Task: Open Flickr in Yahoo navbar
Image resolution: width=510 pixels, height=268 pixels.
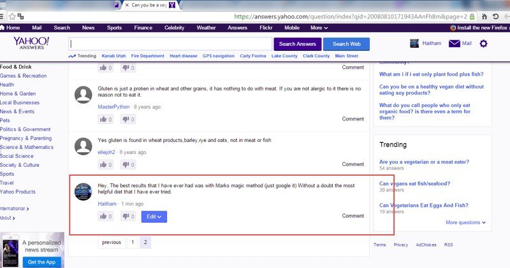Action: click(266, 28)
